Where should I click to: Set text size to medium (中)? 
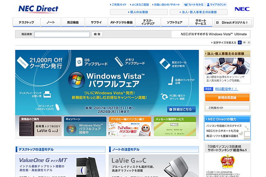[244, 42]
